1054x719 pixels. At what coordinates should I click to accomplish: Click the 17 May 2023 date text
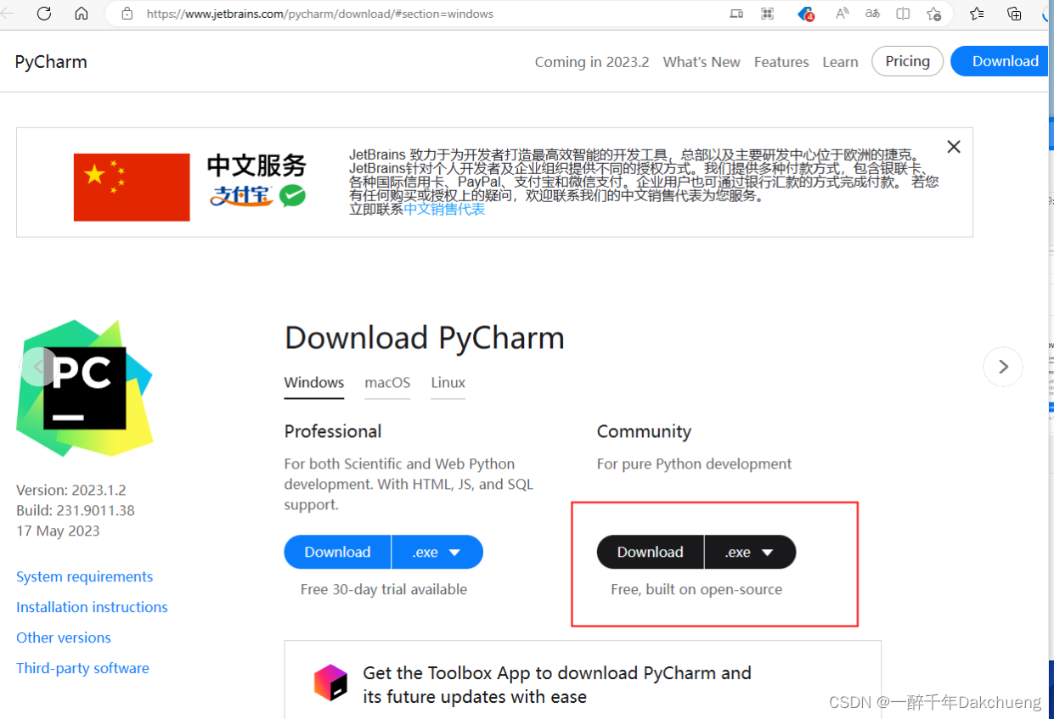[x=58, y=531]
